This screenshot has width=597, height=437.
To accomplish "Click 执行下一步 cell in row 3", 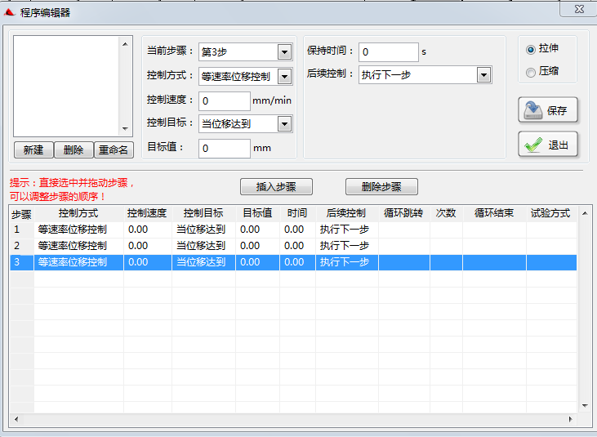I will [347, 262].
